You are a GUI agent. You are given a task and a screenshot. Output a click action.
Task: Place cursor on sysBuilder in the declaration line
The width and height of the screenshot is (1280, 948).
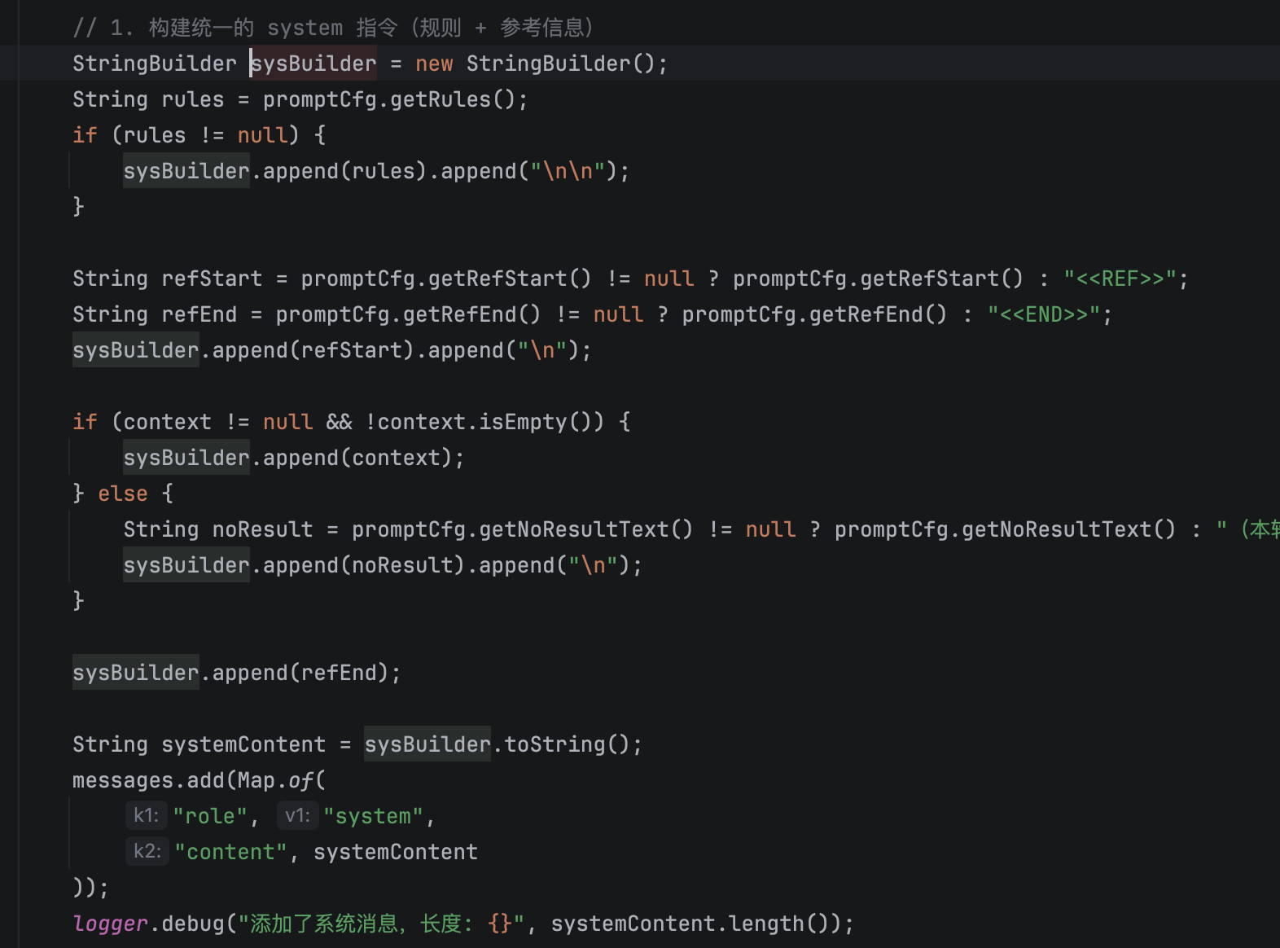pos(313,64)
